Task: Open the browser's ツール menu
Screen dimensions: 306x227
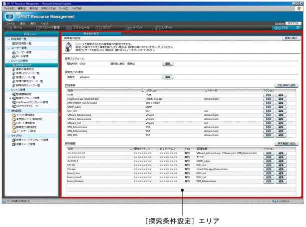Action: pos(63,8)
